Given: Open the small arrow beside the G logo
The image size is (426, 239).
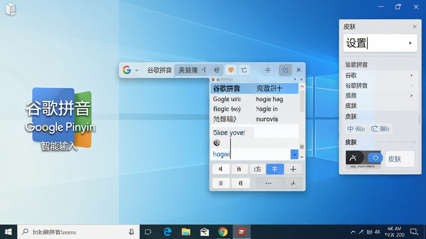Looking at the screenshot, I should [x=136, y=71].
